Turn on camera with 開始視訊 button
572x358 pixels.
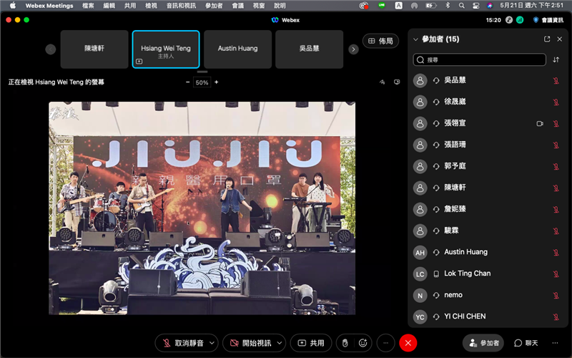[x=247, y=343]
